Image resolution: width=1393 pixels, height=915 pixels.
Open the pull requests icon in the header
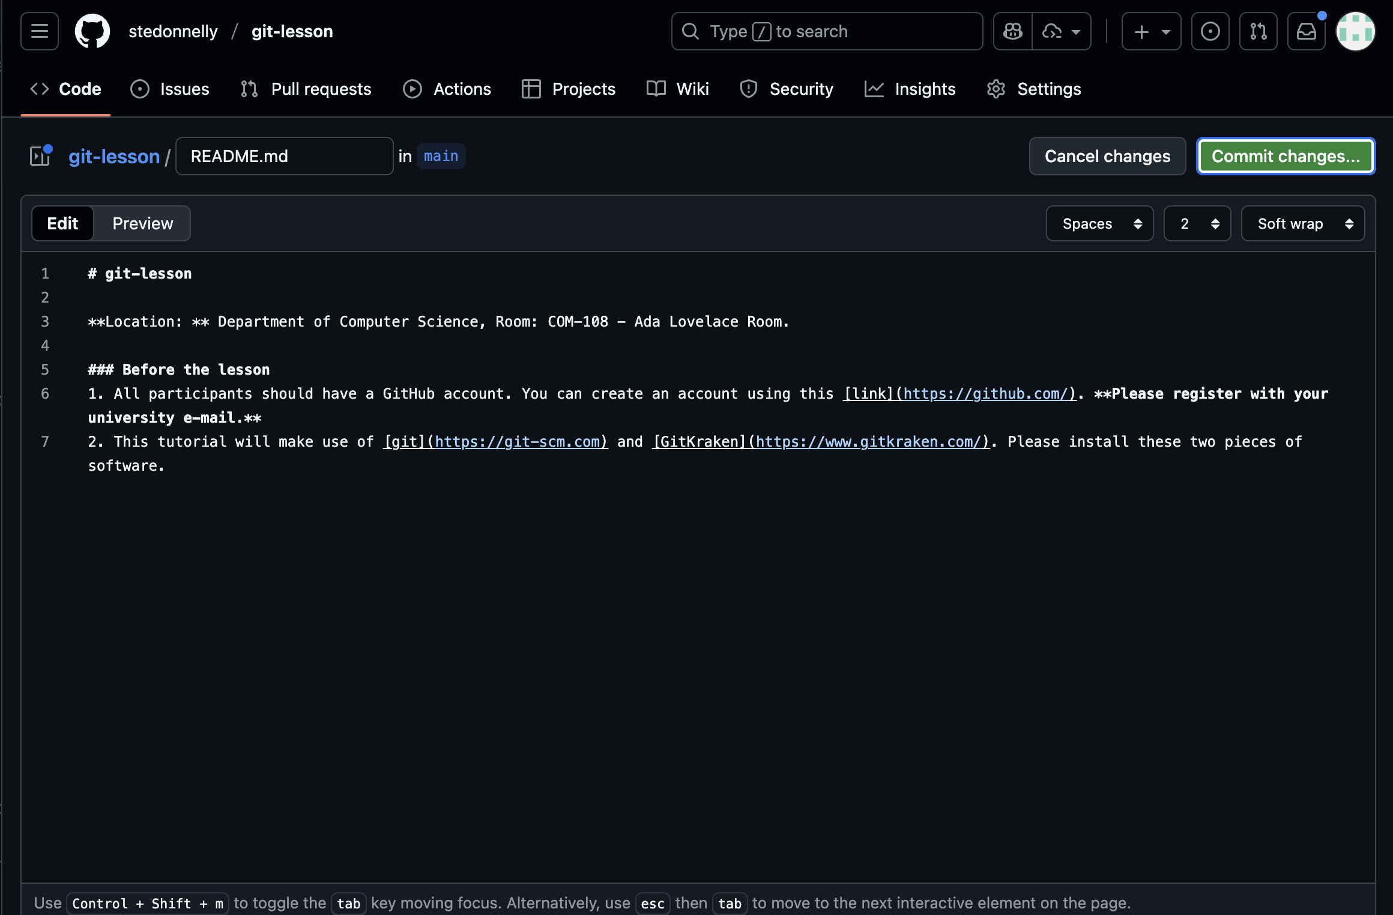click(x=1258, y=31)
